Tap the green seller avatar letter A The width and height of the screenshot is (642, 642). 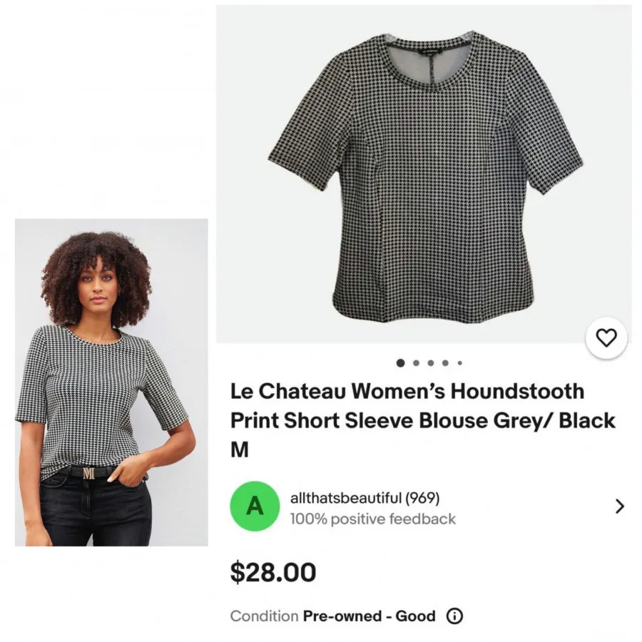pos(255,506)
